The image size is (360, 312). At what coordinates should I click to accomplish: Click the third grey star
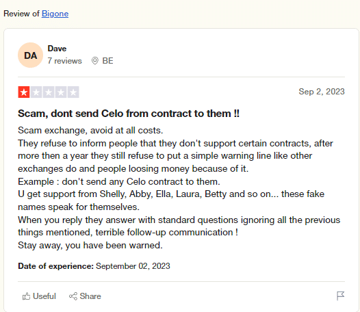[49, 92]
